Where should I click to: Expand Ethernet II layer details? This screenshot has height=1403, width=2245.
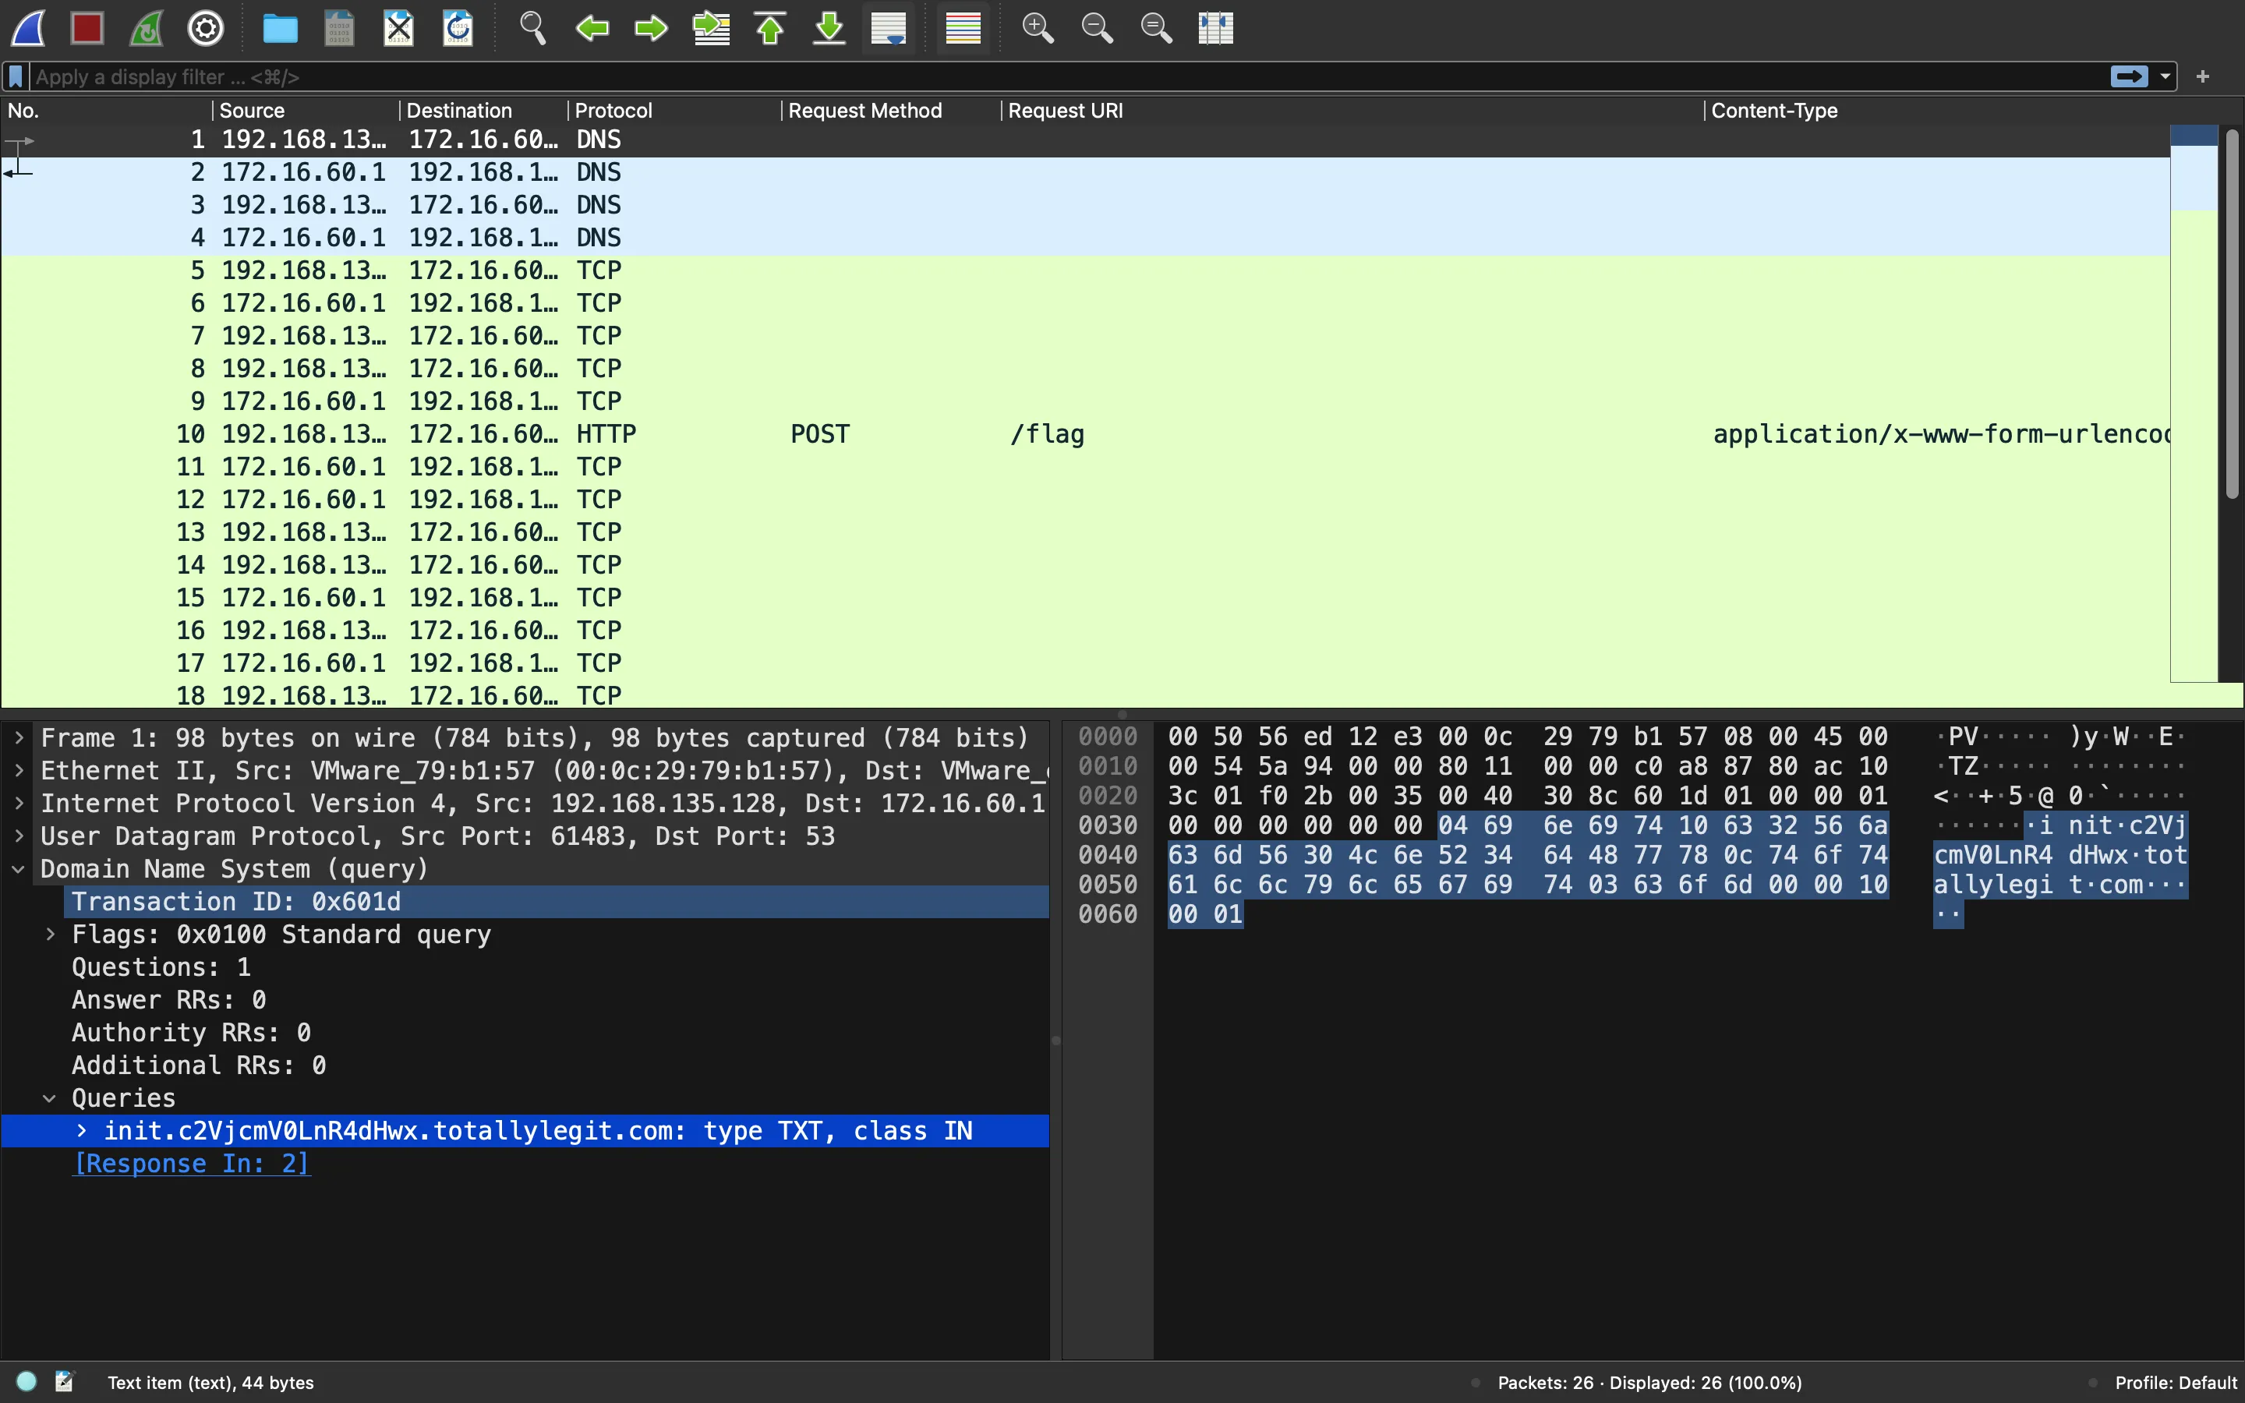pyautogui.click(x=19, y=771)
